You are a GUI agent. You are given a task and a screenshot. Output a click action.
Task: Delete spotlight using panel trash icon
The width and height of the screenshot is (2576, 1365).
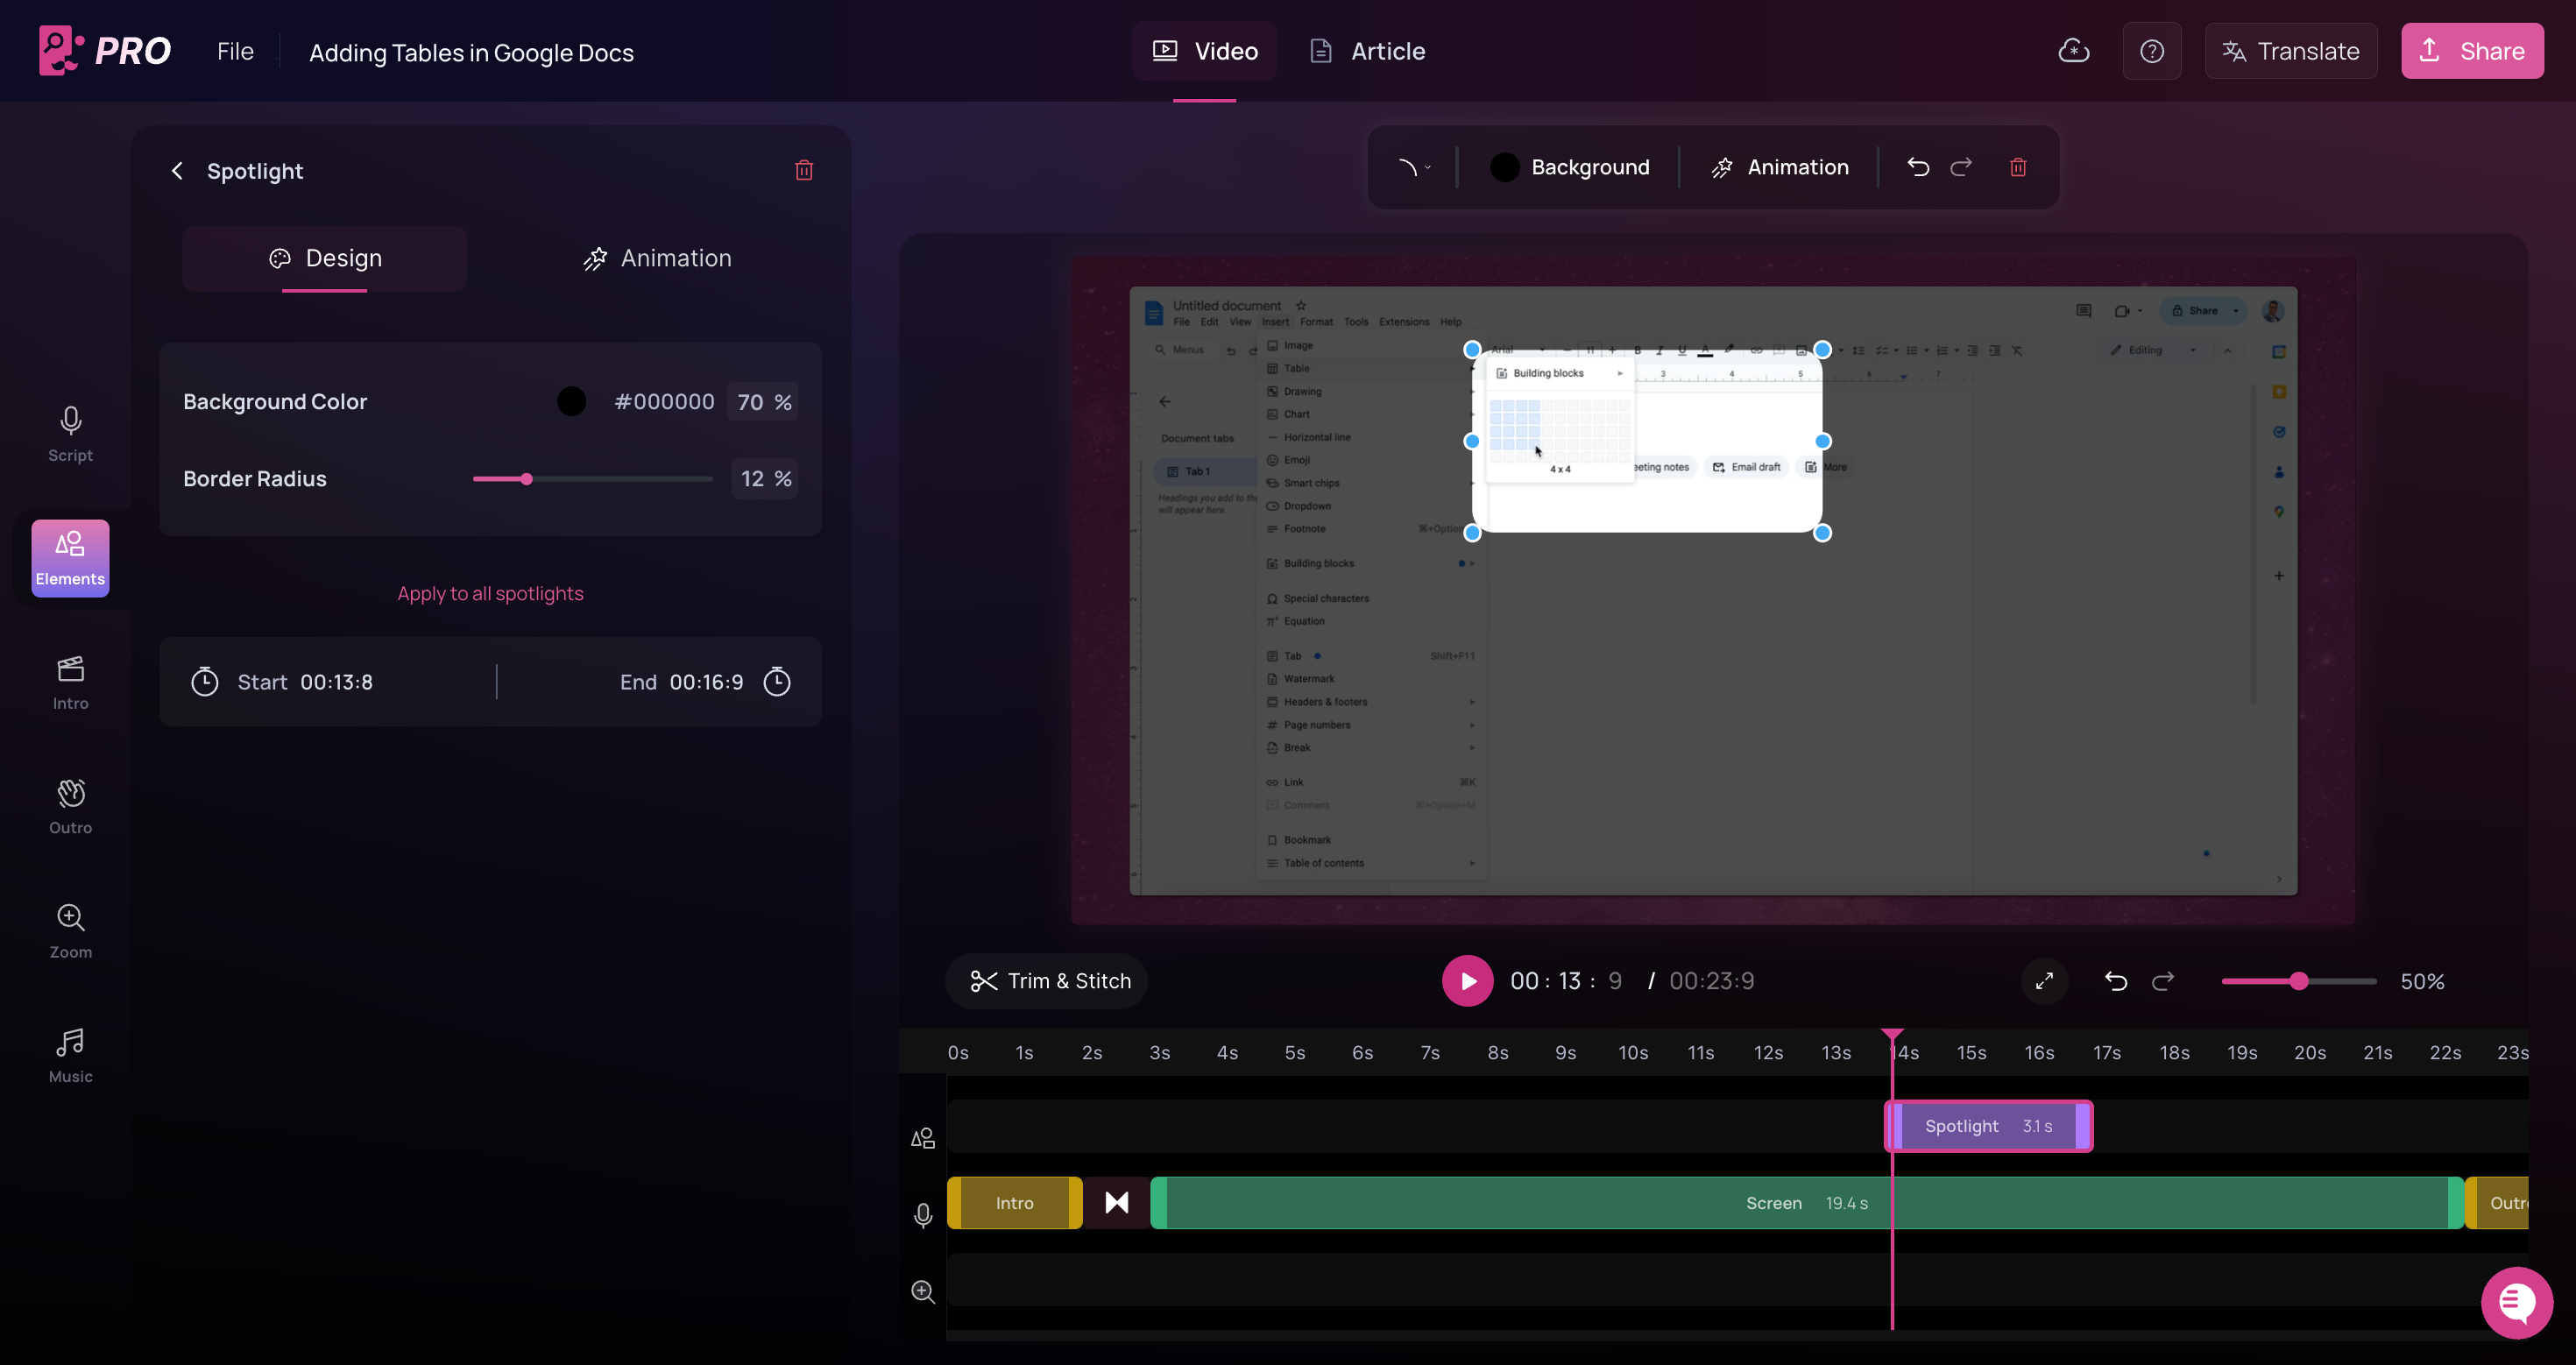(x=804, y=170)
